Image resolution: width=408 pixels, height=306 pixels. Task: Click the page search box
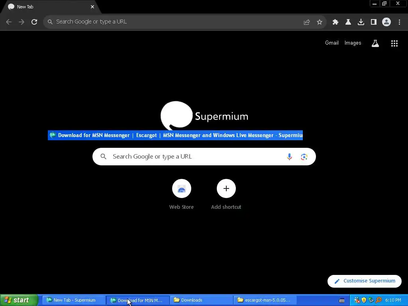[x=204, y=157]
